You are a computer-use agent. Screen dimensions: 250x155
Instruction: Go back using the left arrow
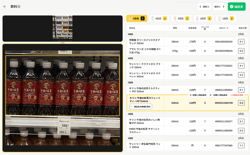(x=5, y=6)
